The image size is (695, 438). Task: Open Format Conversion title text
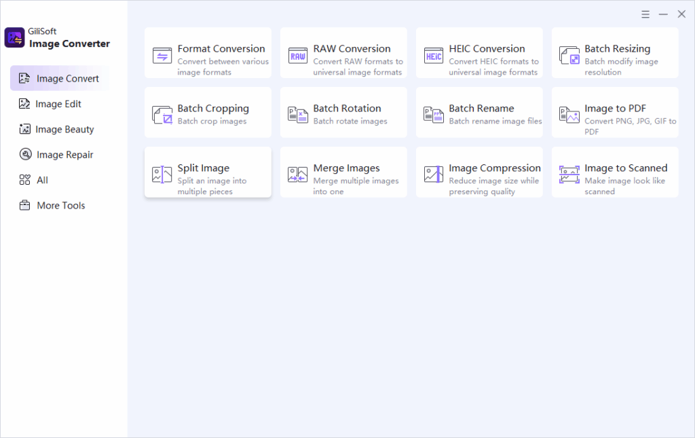[x=221, y=49]
